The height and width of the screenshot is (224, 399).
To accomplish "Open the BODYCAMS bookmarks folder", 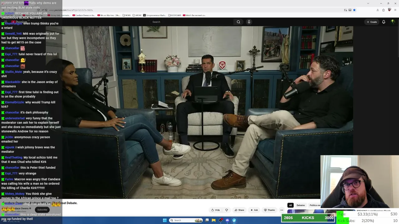I will pyautogui.click(x=175, y=15).
